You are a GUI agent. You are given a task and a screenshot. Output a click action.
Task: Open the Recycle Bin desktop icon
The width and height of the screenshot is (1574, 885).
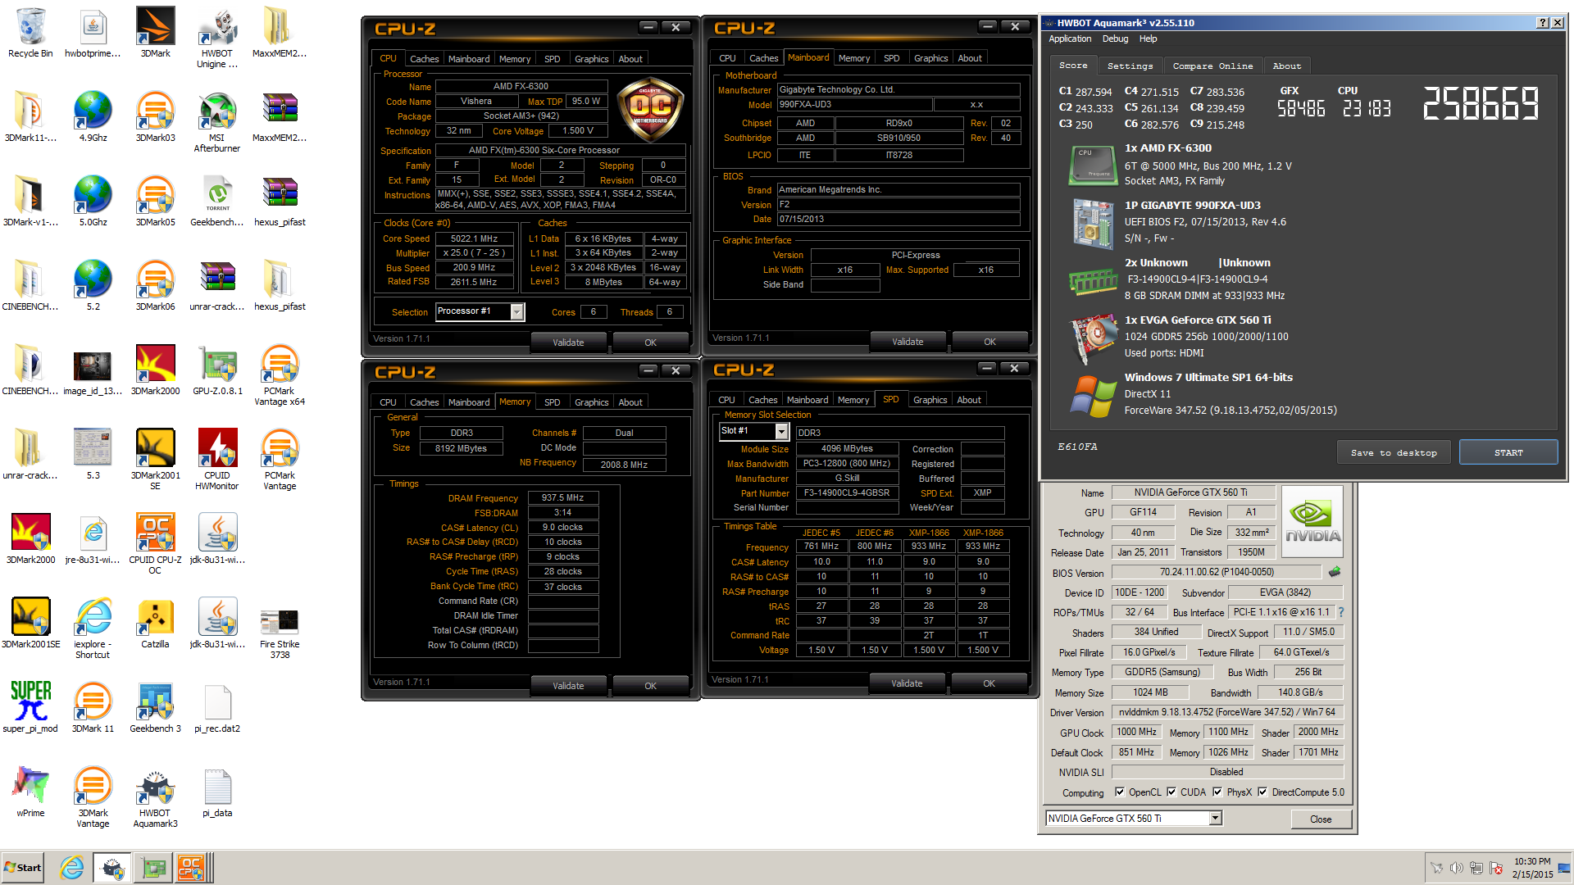pyautogui.click(x=30, y=33)
